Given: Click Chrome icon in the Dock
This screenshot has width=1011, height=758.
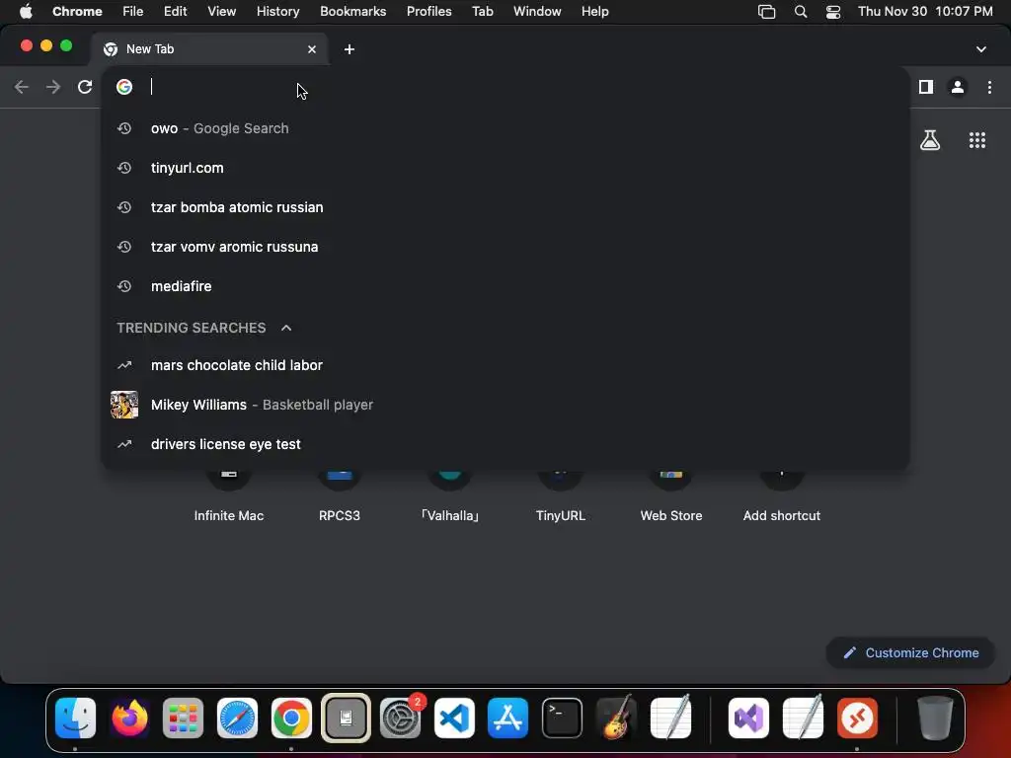Looking at the screenshot, I should coord(291,718).
